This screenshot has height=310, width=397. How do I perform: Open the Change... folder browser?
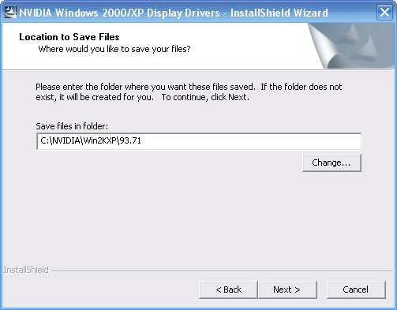(331, 162)
